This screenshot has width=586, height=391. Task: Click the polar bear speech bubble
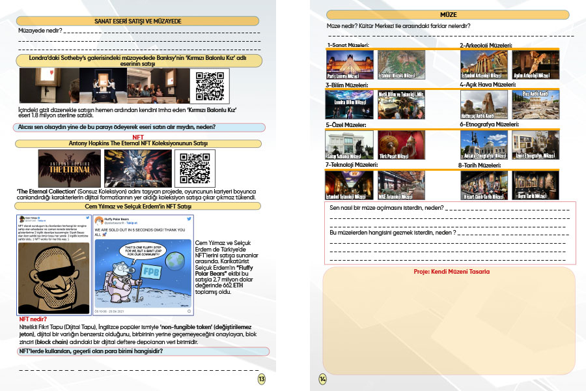[x=143, y=251]
